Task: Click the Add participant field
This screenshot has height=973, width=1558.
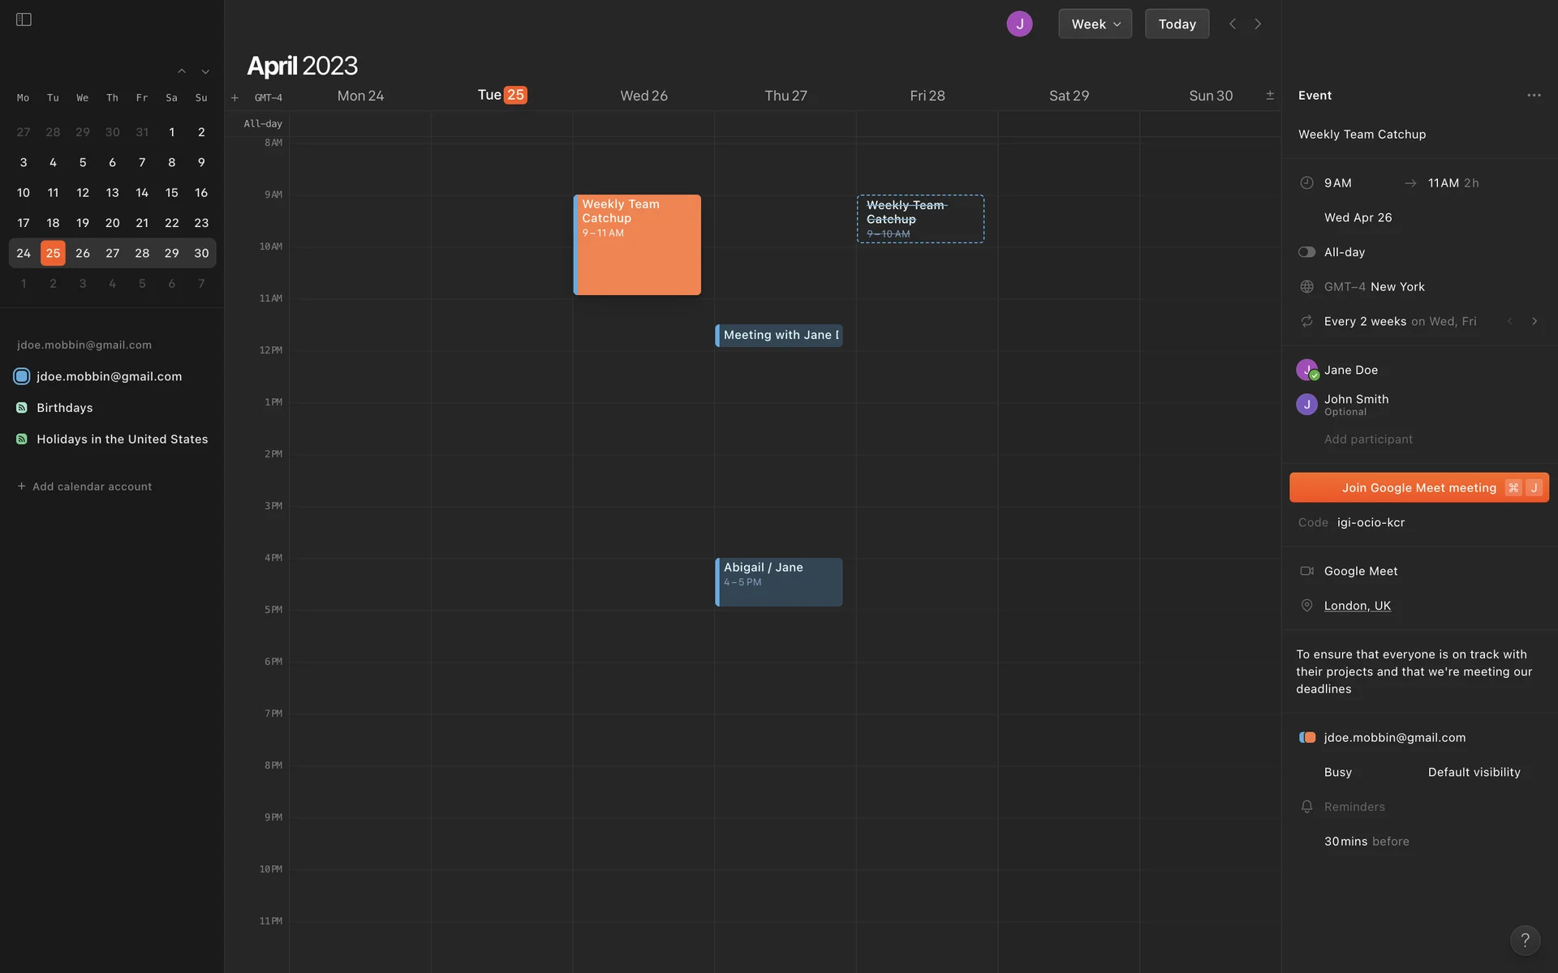Action: [1368, 439]
